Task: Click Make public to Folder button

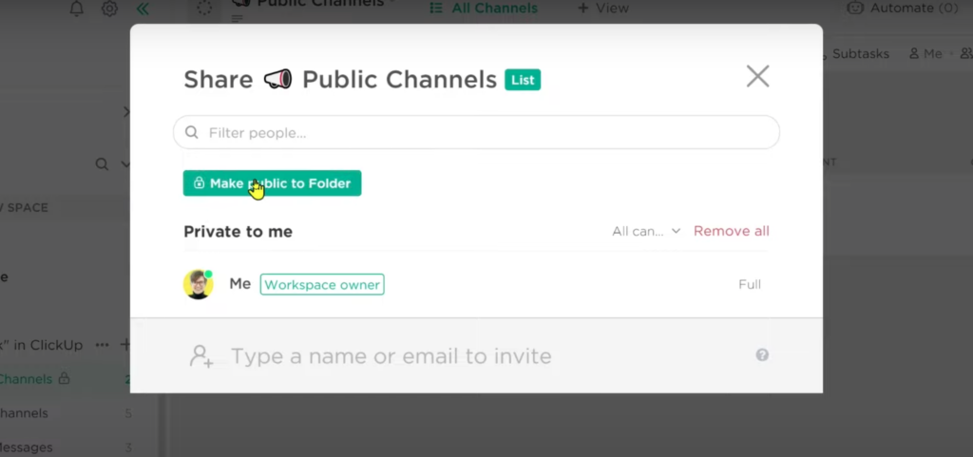Action: point(272,183)
